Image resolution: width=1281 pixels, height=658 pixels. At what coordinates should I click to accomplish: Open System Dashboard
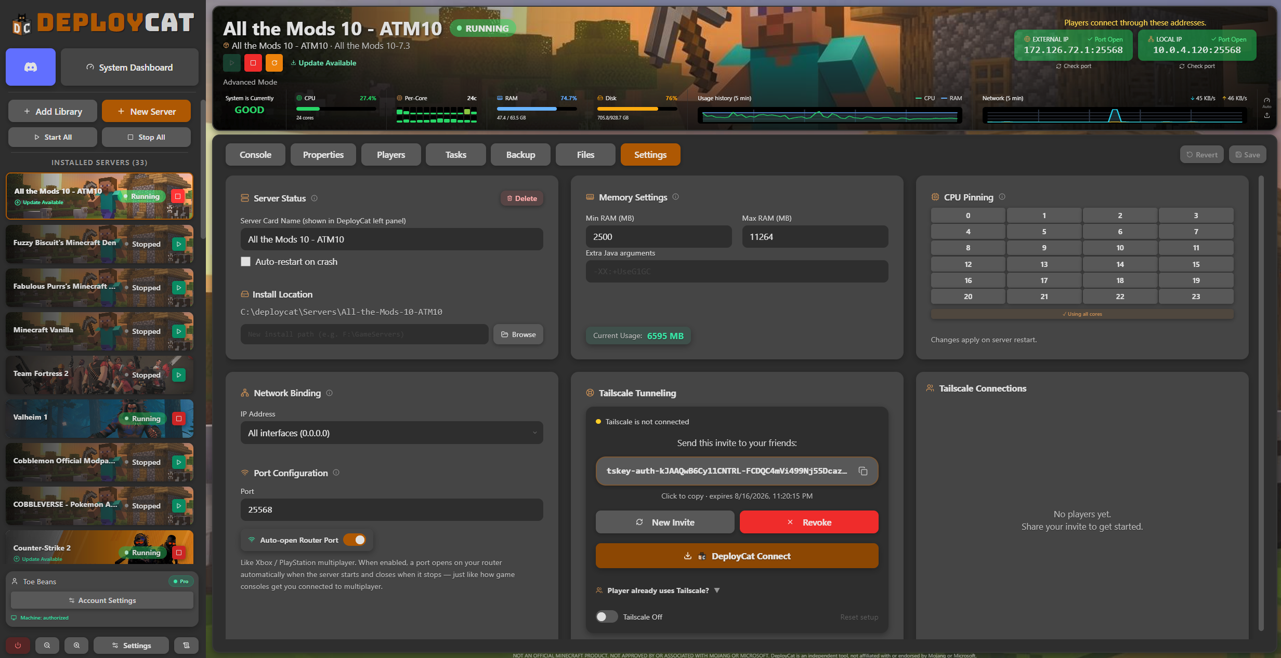click(129, 67)
